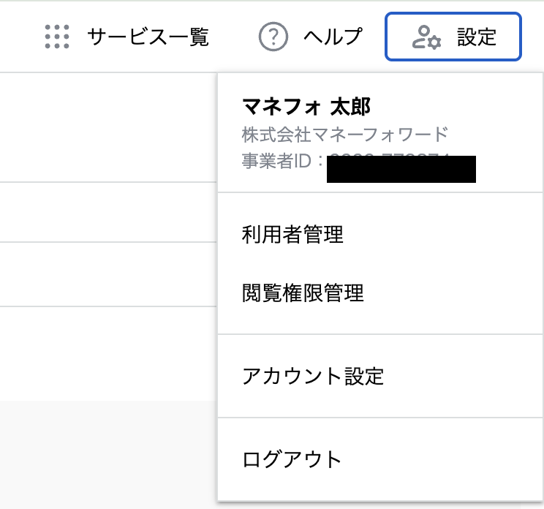
Task: Open the サービス一覧 text label
Action: pos(148,37)
